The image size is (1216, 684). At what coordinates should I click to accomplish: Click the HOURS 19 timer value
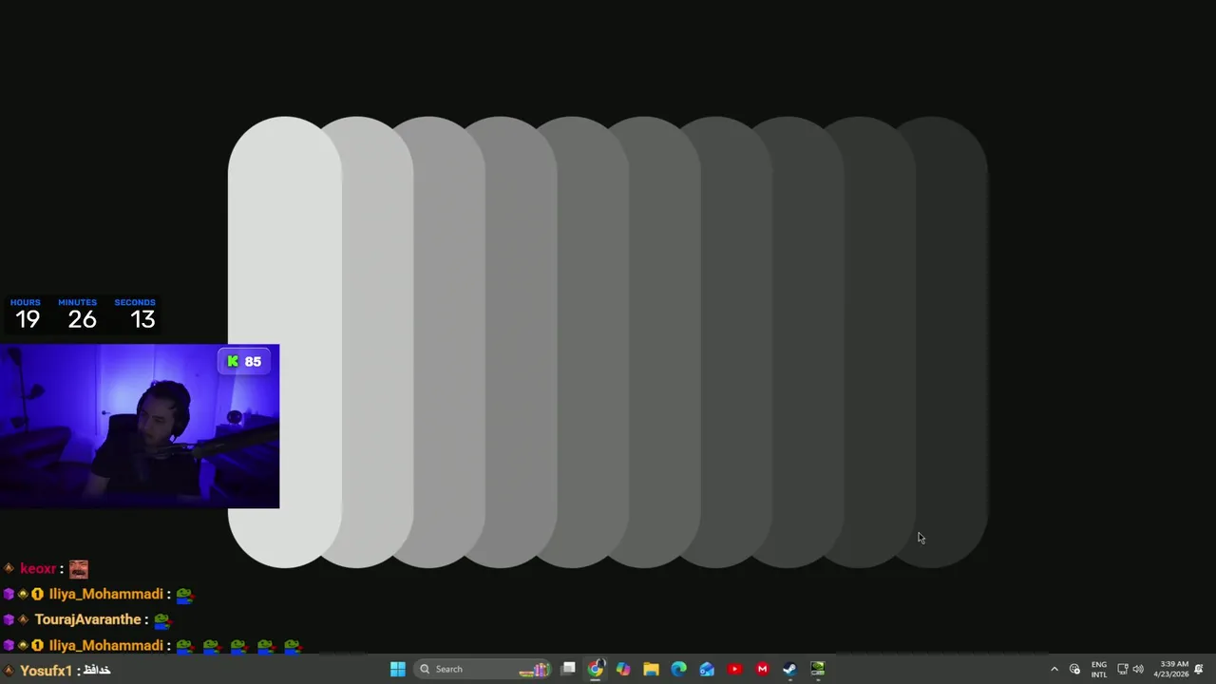(x=27, y=319)
